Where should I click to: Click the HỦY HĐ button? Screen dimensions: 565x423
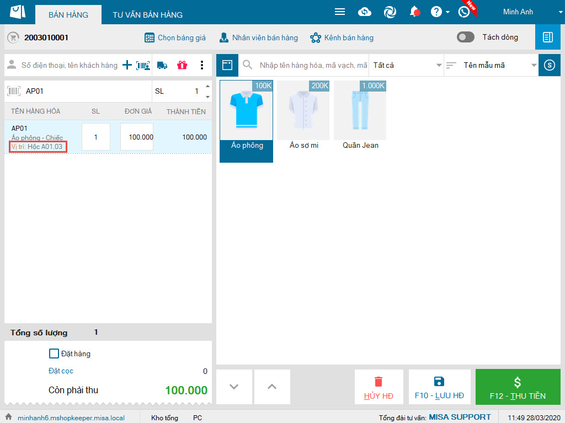click(x=379, y=387)
